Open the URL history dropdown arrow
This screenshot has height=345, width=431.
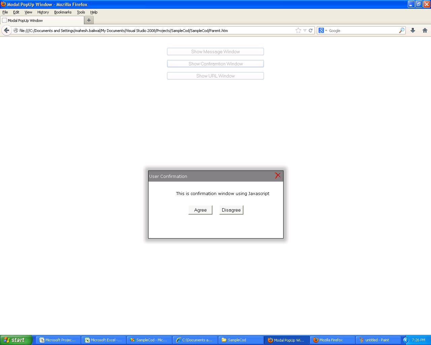(x=305, y=30)
